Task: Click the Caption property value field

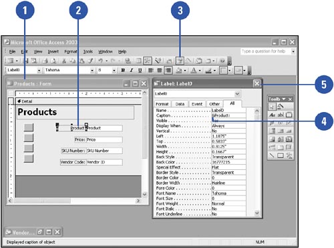Action: [228, 115]
